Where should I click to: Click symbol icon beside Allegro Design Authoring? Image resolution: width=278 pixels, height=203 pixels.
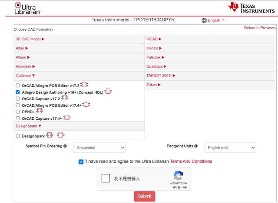pyautogui.click(x=108, y=92)
